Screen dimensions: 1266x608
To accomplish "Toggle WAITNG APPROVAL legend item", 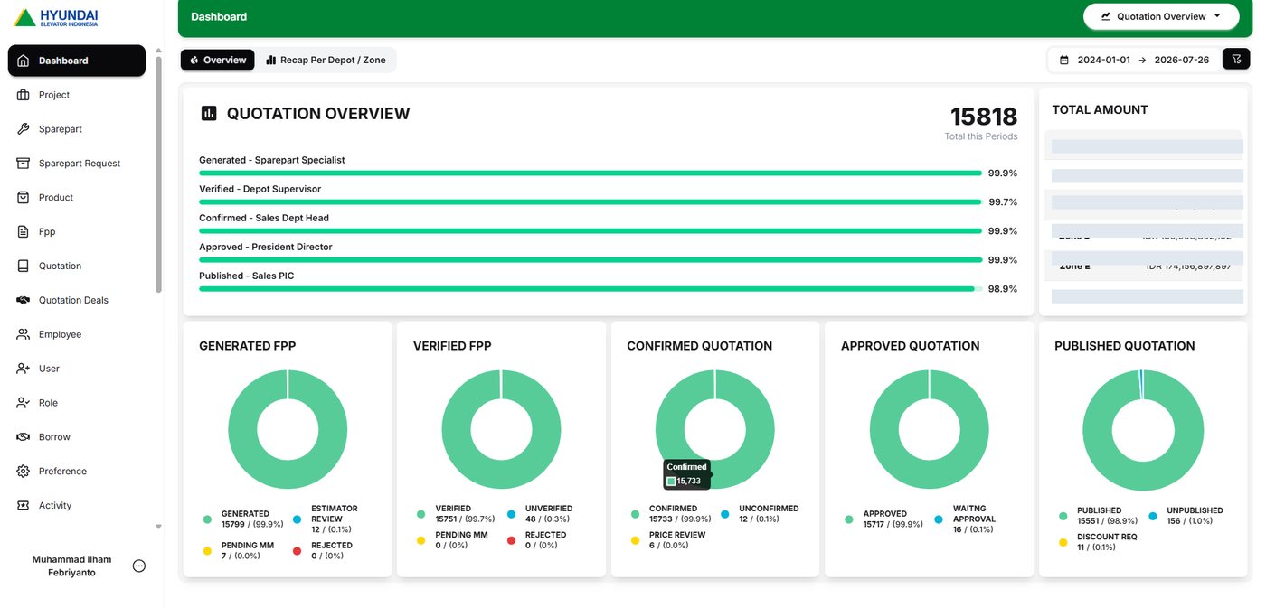I will (965, 519).
